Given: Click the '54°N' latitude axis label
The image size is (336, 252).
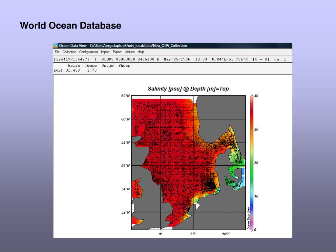Looking at the screenshot, I should 126,189.
